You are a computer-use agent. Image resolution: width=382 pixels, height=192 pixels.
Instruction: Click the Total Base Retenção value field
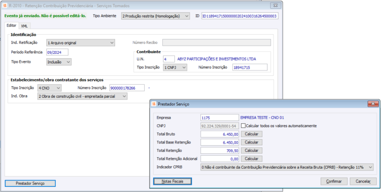click(220, 142)
